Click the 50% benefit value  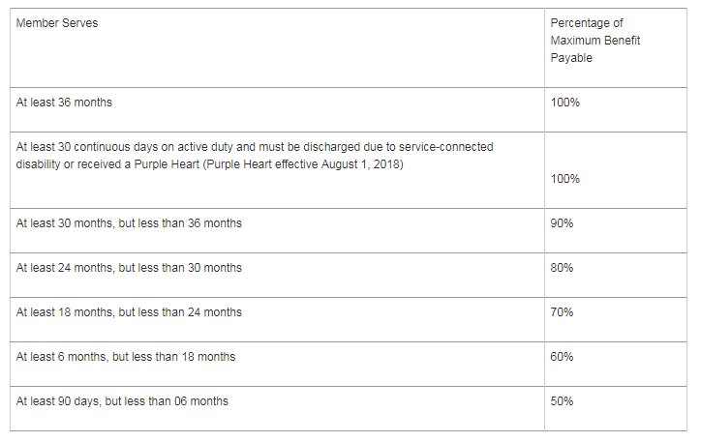coord(562,400)
